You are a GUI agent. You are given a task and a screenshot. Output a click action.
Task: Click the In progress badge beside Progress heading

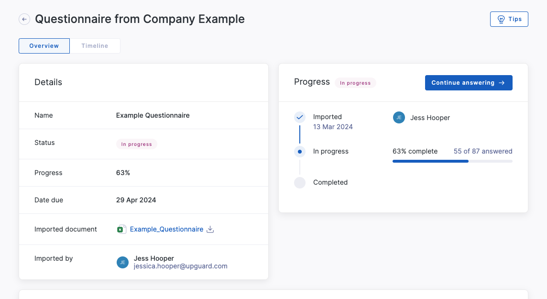pyautogui.click(x=355, y=83)
